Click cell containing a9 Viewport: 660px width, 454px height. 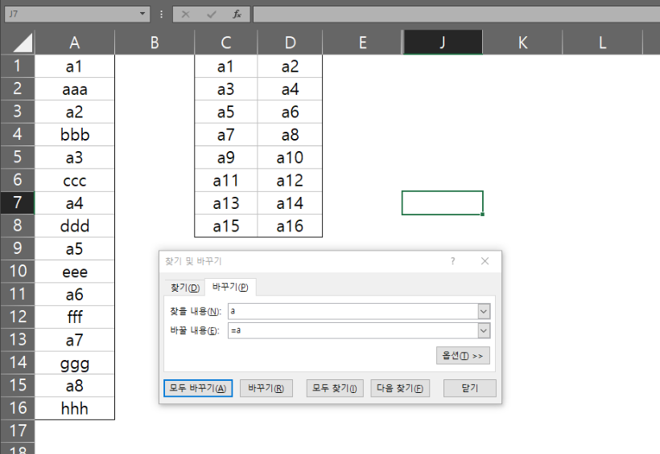(x=226, y=157)
